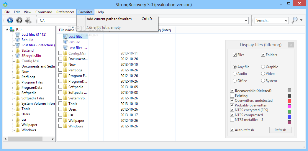Click the Lost files icon in file list
Image resolution: width=308 pixels, height=151 pixels.
pos(65,37)
